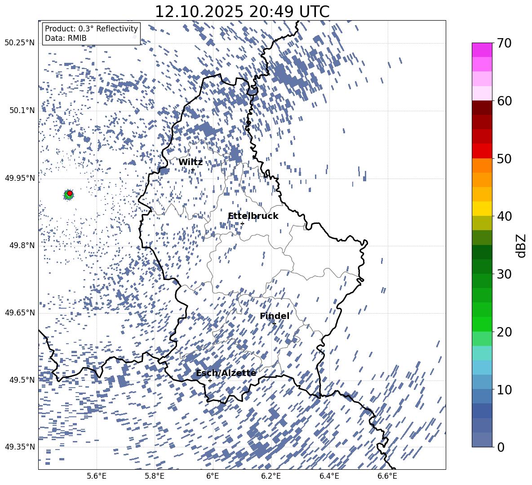Screen dimensions: 532x485
Task: Click the latitude label 49.5°N
Action: (22, 380)
